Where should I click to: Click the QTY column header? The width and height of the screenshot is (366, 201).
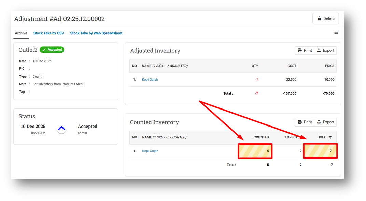tap(255, 66)
